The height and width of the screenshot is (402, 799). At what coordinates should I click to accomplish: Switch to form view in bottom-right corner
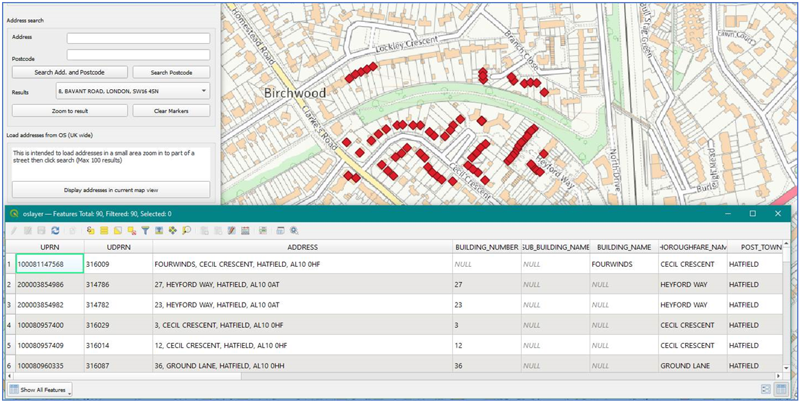766,389
